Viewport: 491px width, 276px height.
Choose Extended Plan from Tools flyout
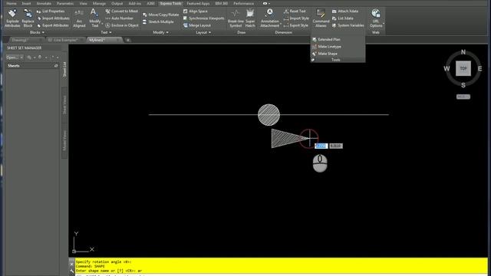pyautogui.click(x=326, y=39)
